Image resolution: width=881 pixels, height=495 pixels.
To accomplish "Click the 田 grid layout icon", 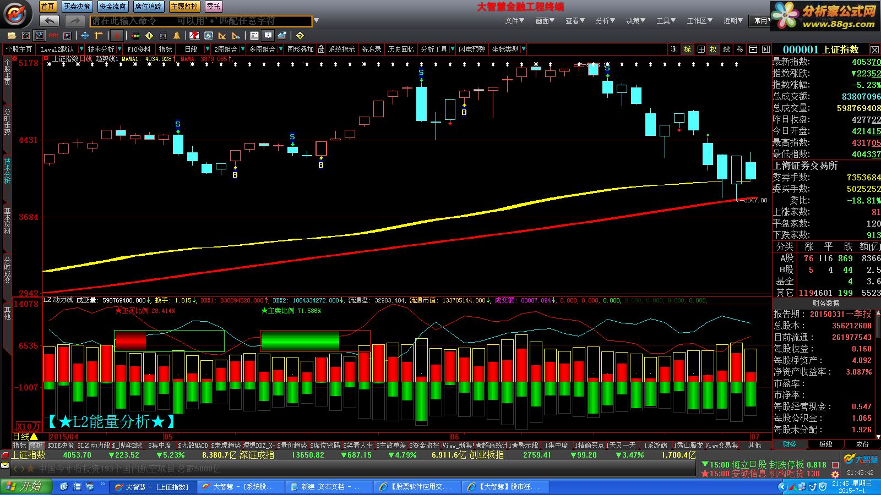I will tap(701, 50).
